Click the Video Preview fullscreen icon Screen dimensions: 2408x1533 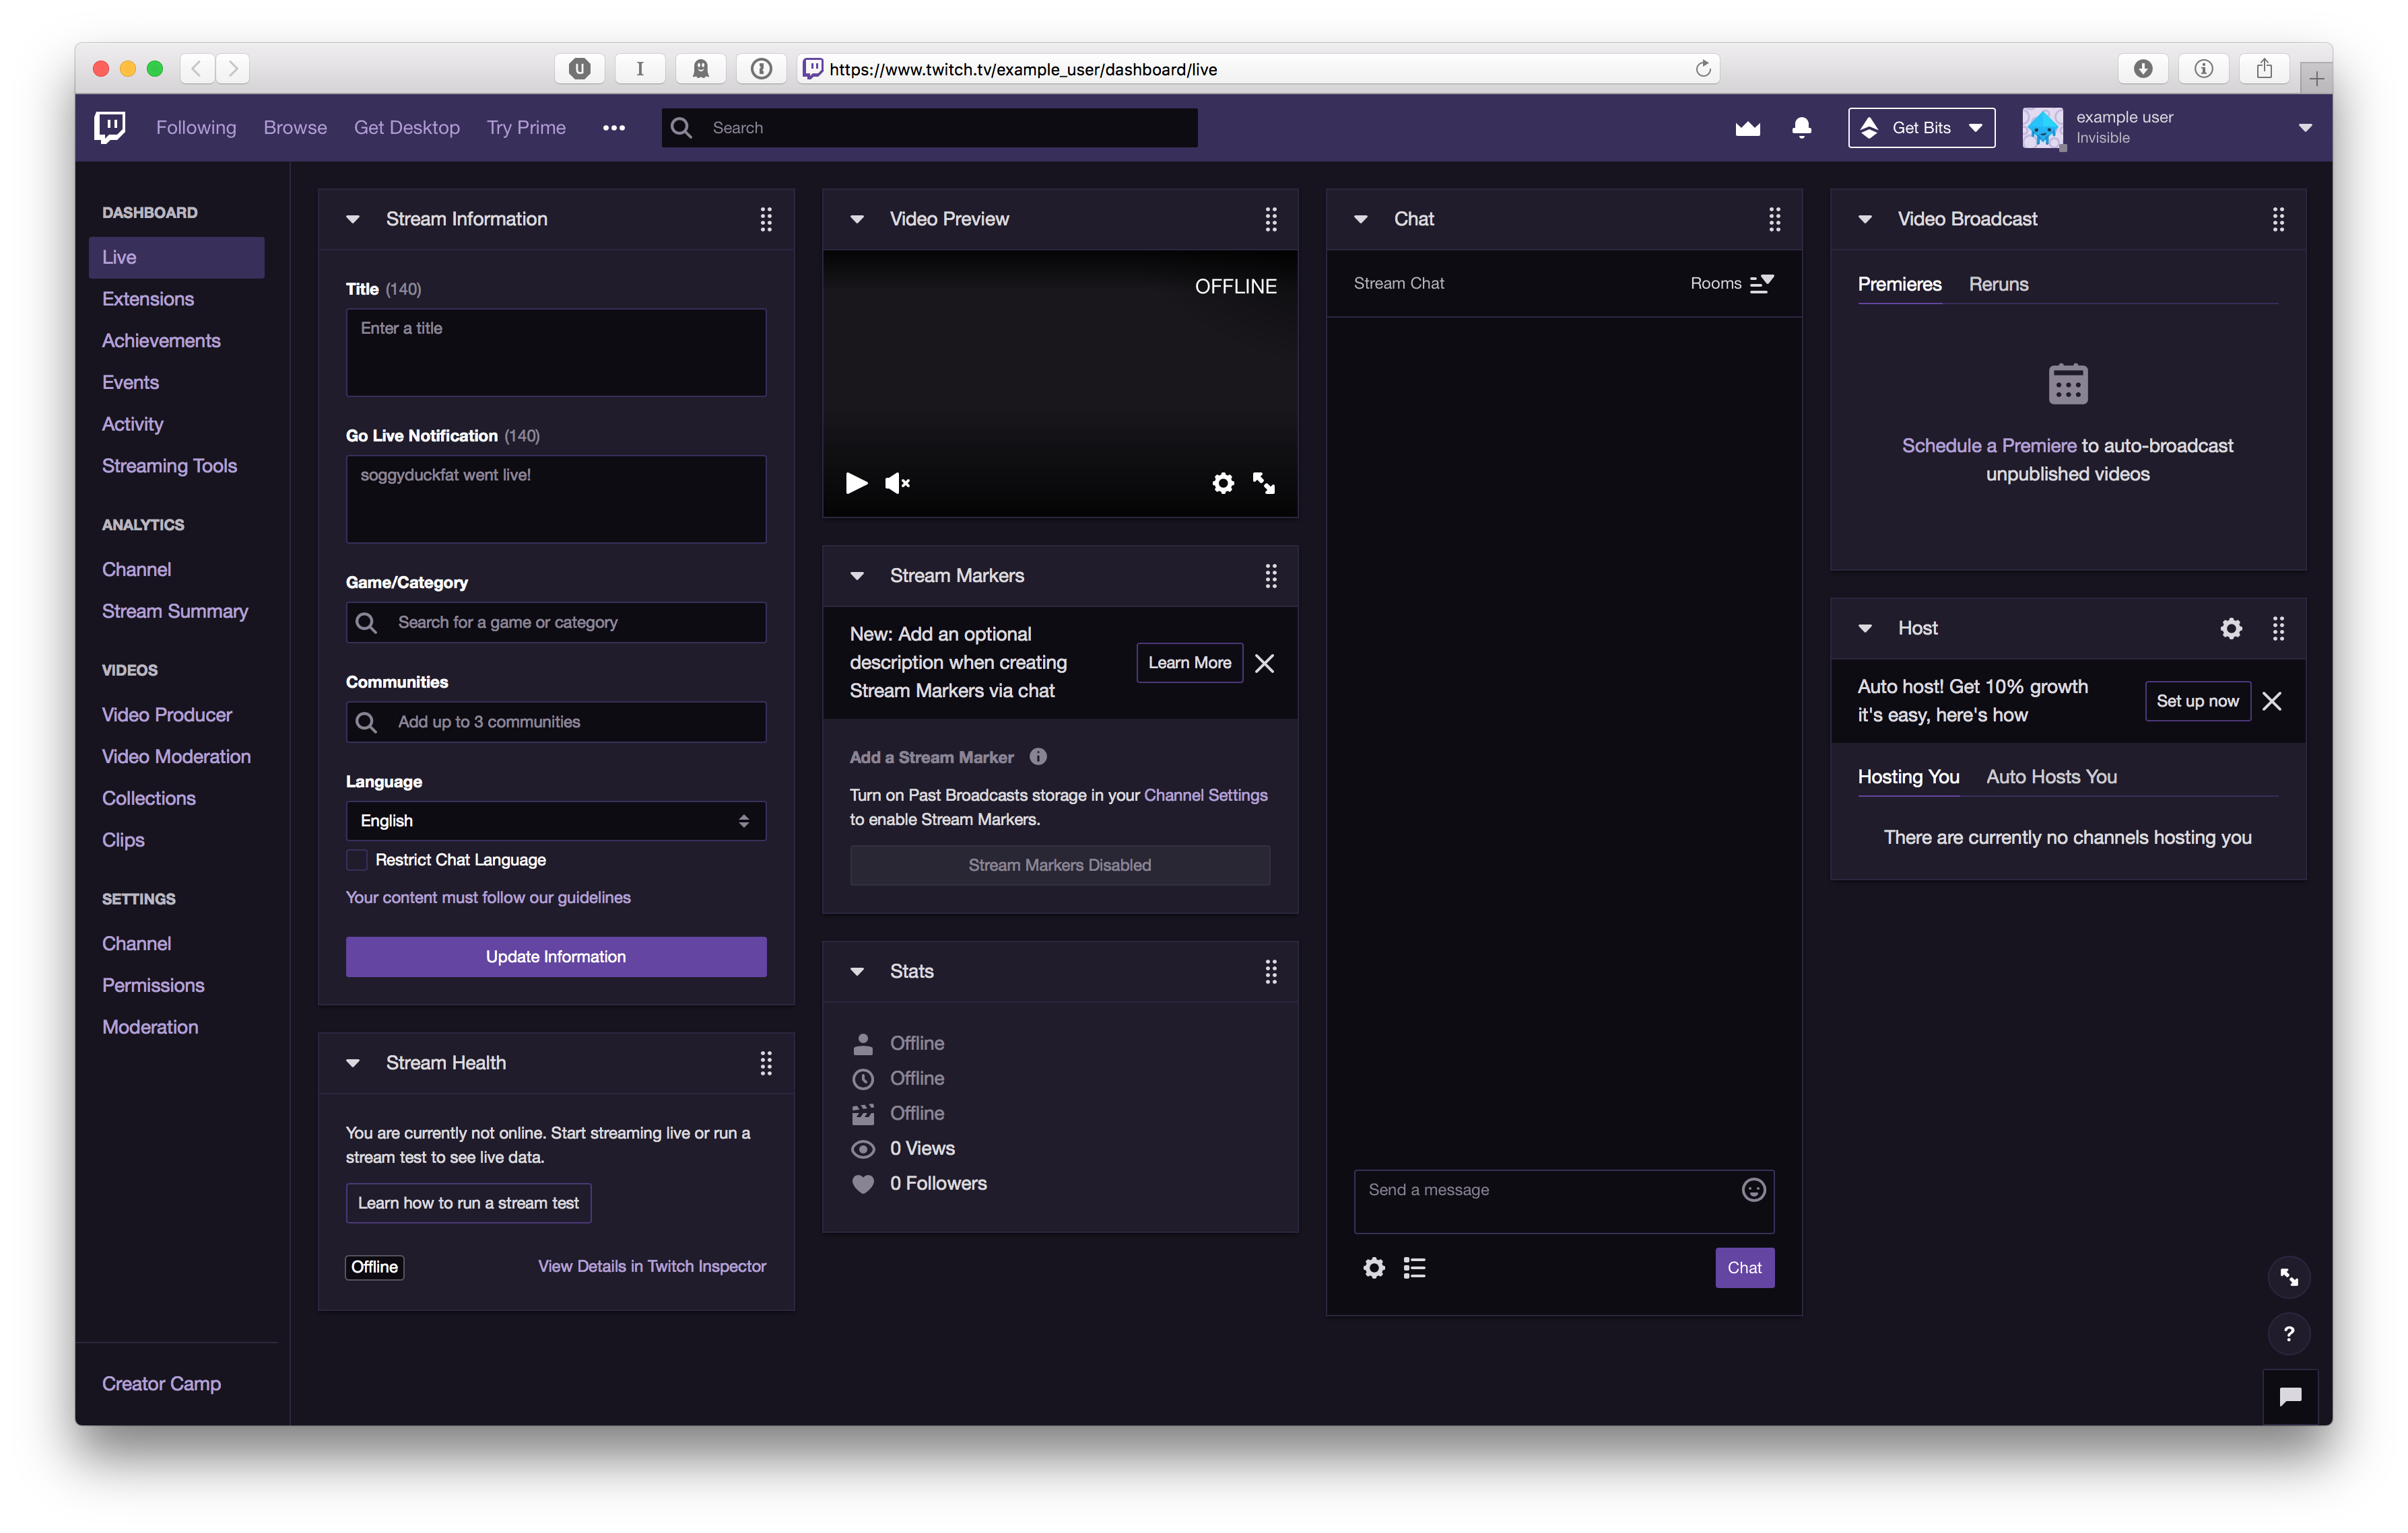[1264, 483]
